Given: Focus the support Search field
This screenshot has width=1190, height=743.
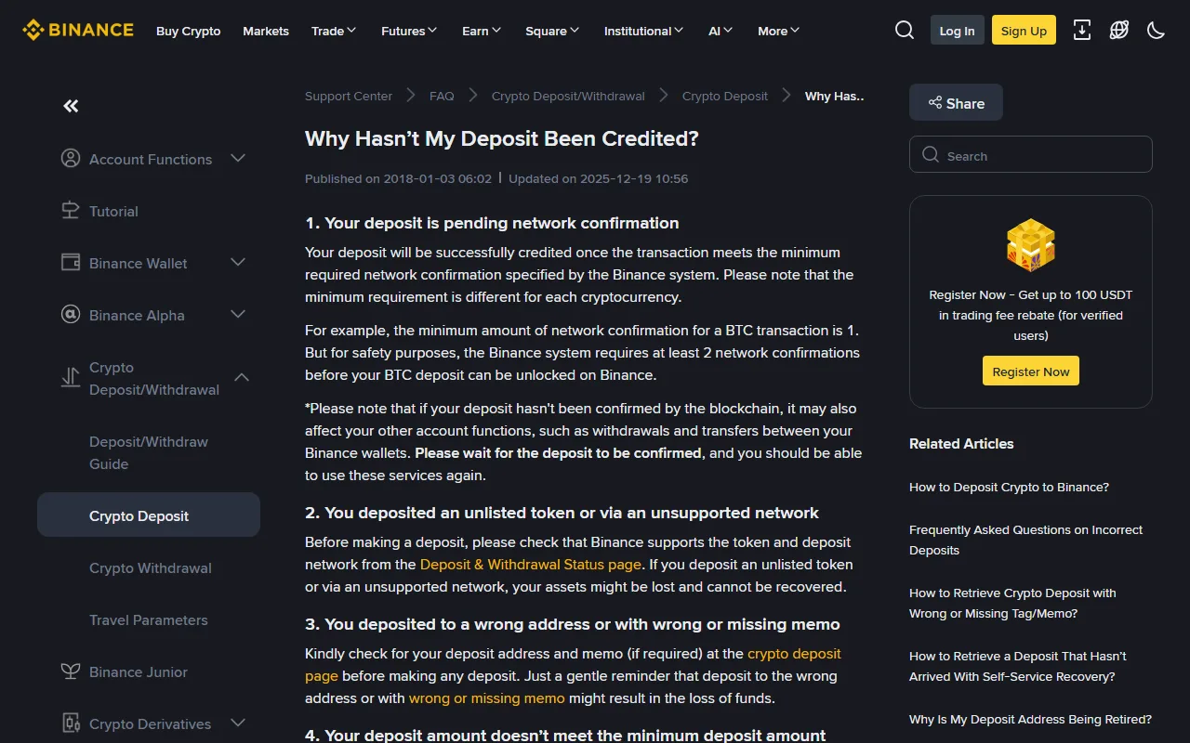Looking at the screenshot, I should [1031, 155].
